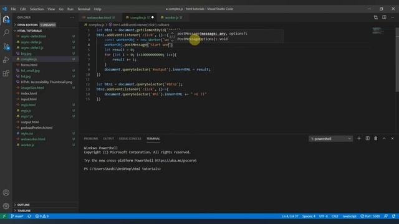Change end of line sequence CRLF
Viewport: 399px width, 224px height.
[x=335, y=216]
